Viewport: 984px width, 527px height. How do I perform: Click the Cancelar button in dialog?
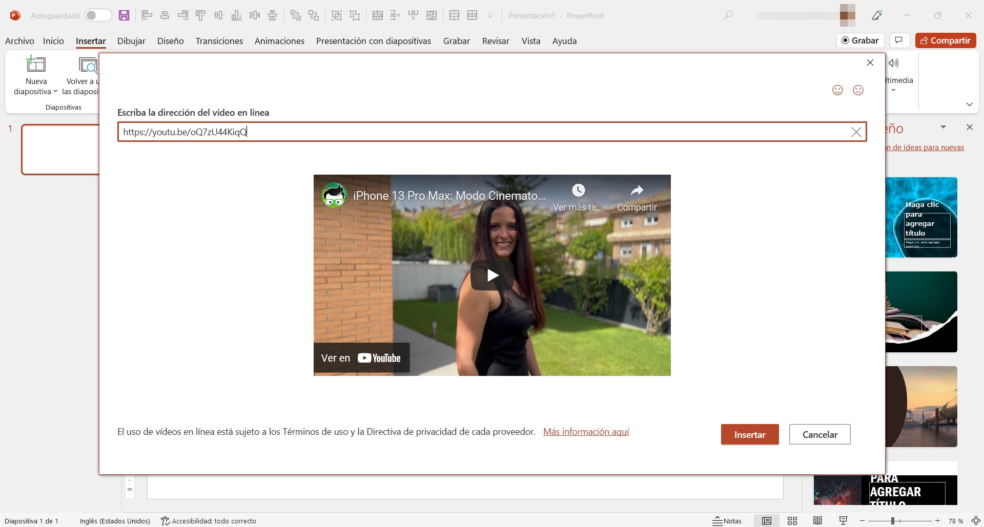[820, 434]
